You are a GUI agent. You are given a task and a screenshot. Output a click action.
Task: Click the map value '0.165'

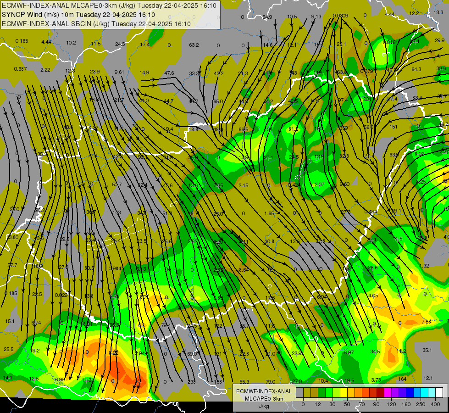pos(22,41)
